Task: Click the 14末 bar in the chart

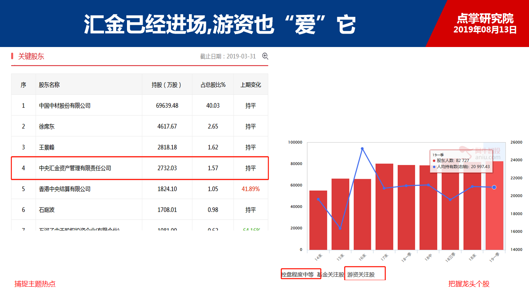Action: pos(318,220)
